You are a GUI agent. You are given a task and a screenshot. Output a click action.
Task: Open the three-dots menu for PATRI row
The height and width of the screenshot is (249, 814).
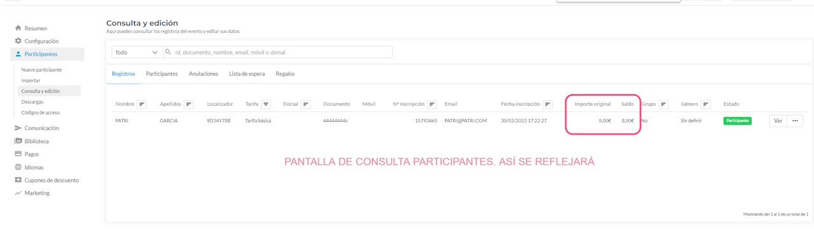tap(795, 121)
